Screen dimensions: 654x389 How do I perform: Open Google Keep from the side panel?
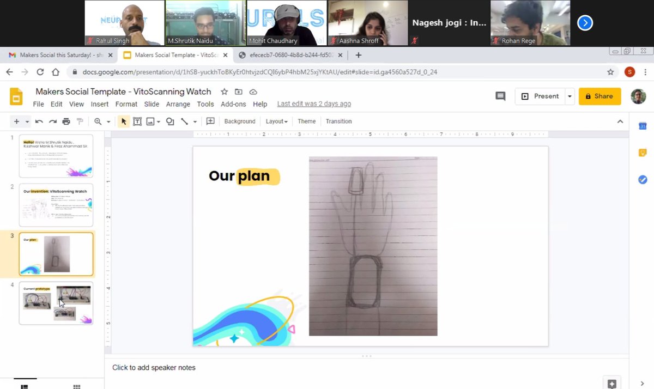tap(642, 152)
